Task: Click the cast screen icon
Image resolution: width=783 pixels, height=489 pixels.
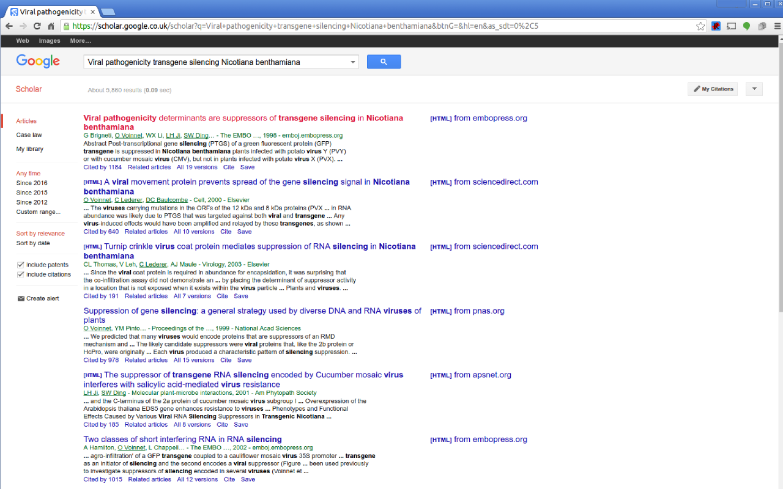Action: [x=732, y=26]
